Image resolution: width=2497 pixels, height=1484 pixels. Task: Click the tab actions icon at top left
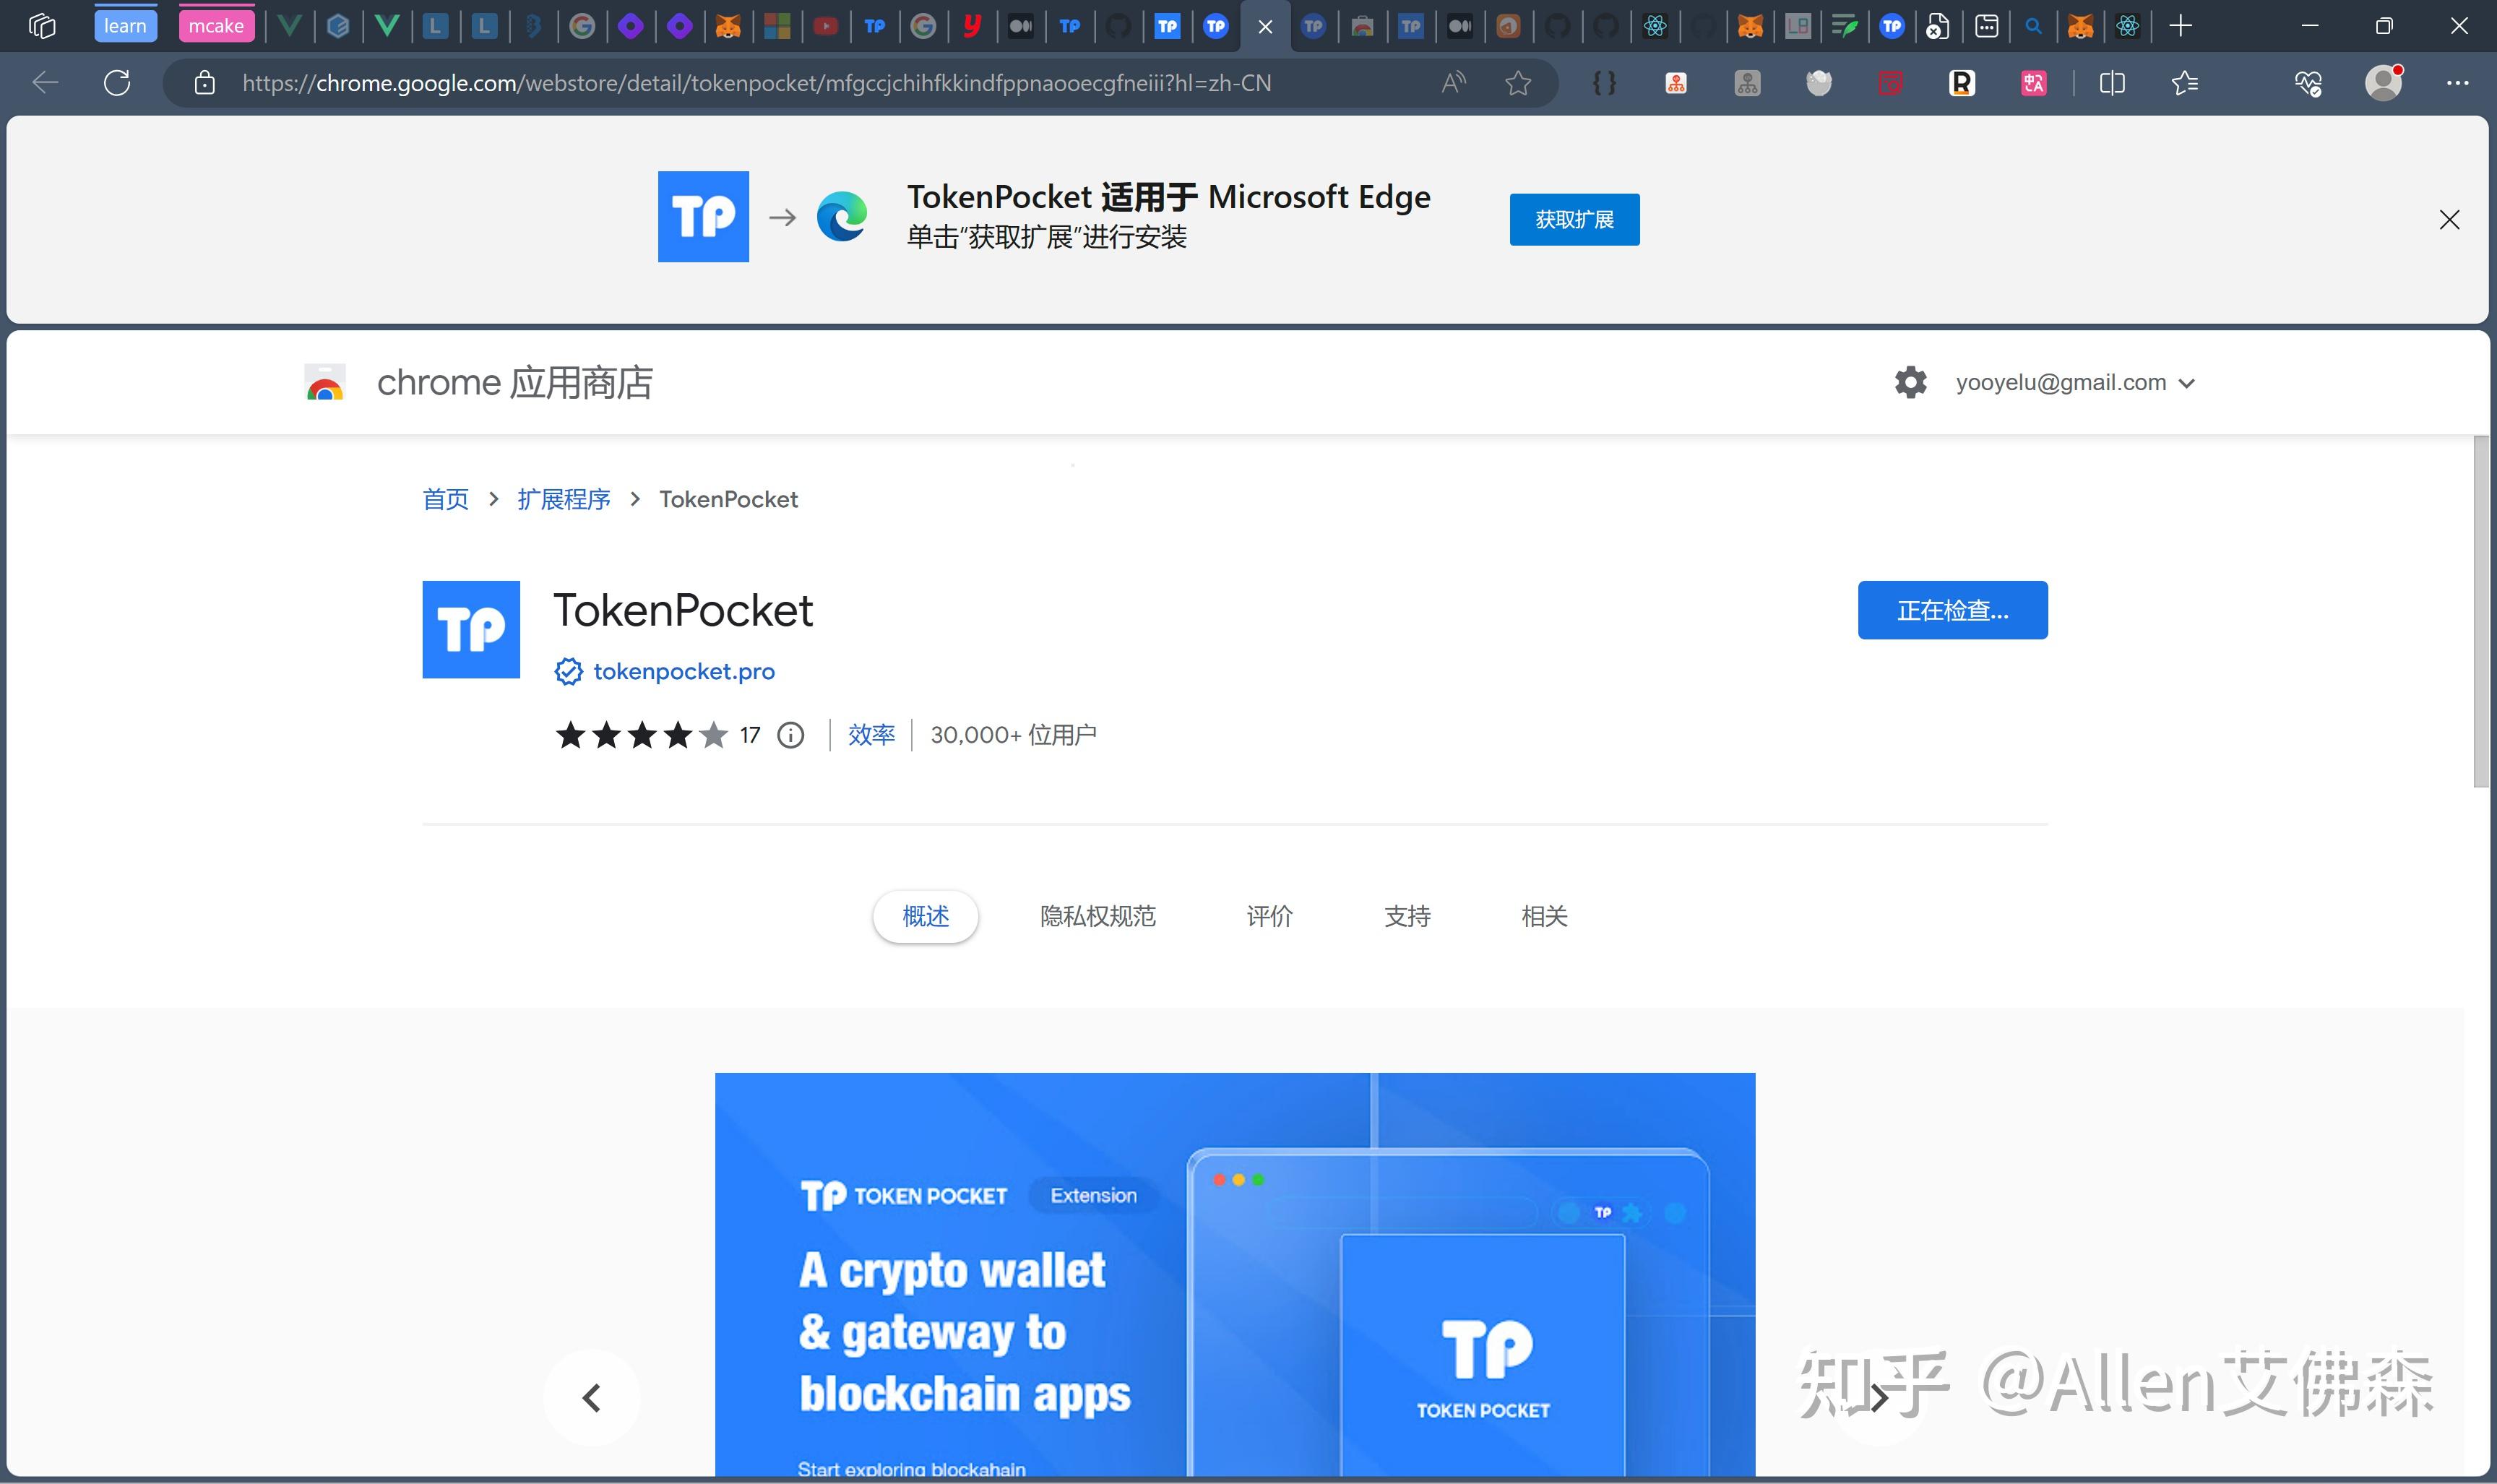42,25
